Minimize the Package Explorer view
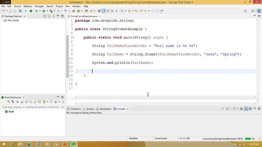Viewport: 262px width, 147px height. (58, 16)
